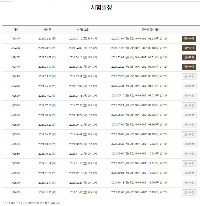This screenshot has height=206, width=200.
Task: Select the 제252회 round cell
Action: [x=16, y=115]
